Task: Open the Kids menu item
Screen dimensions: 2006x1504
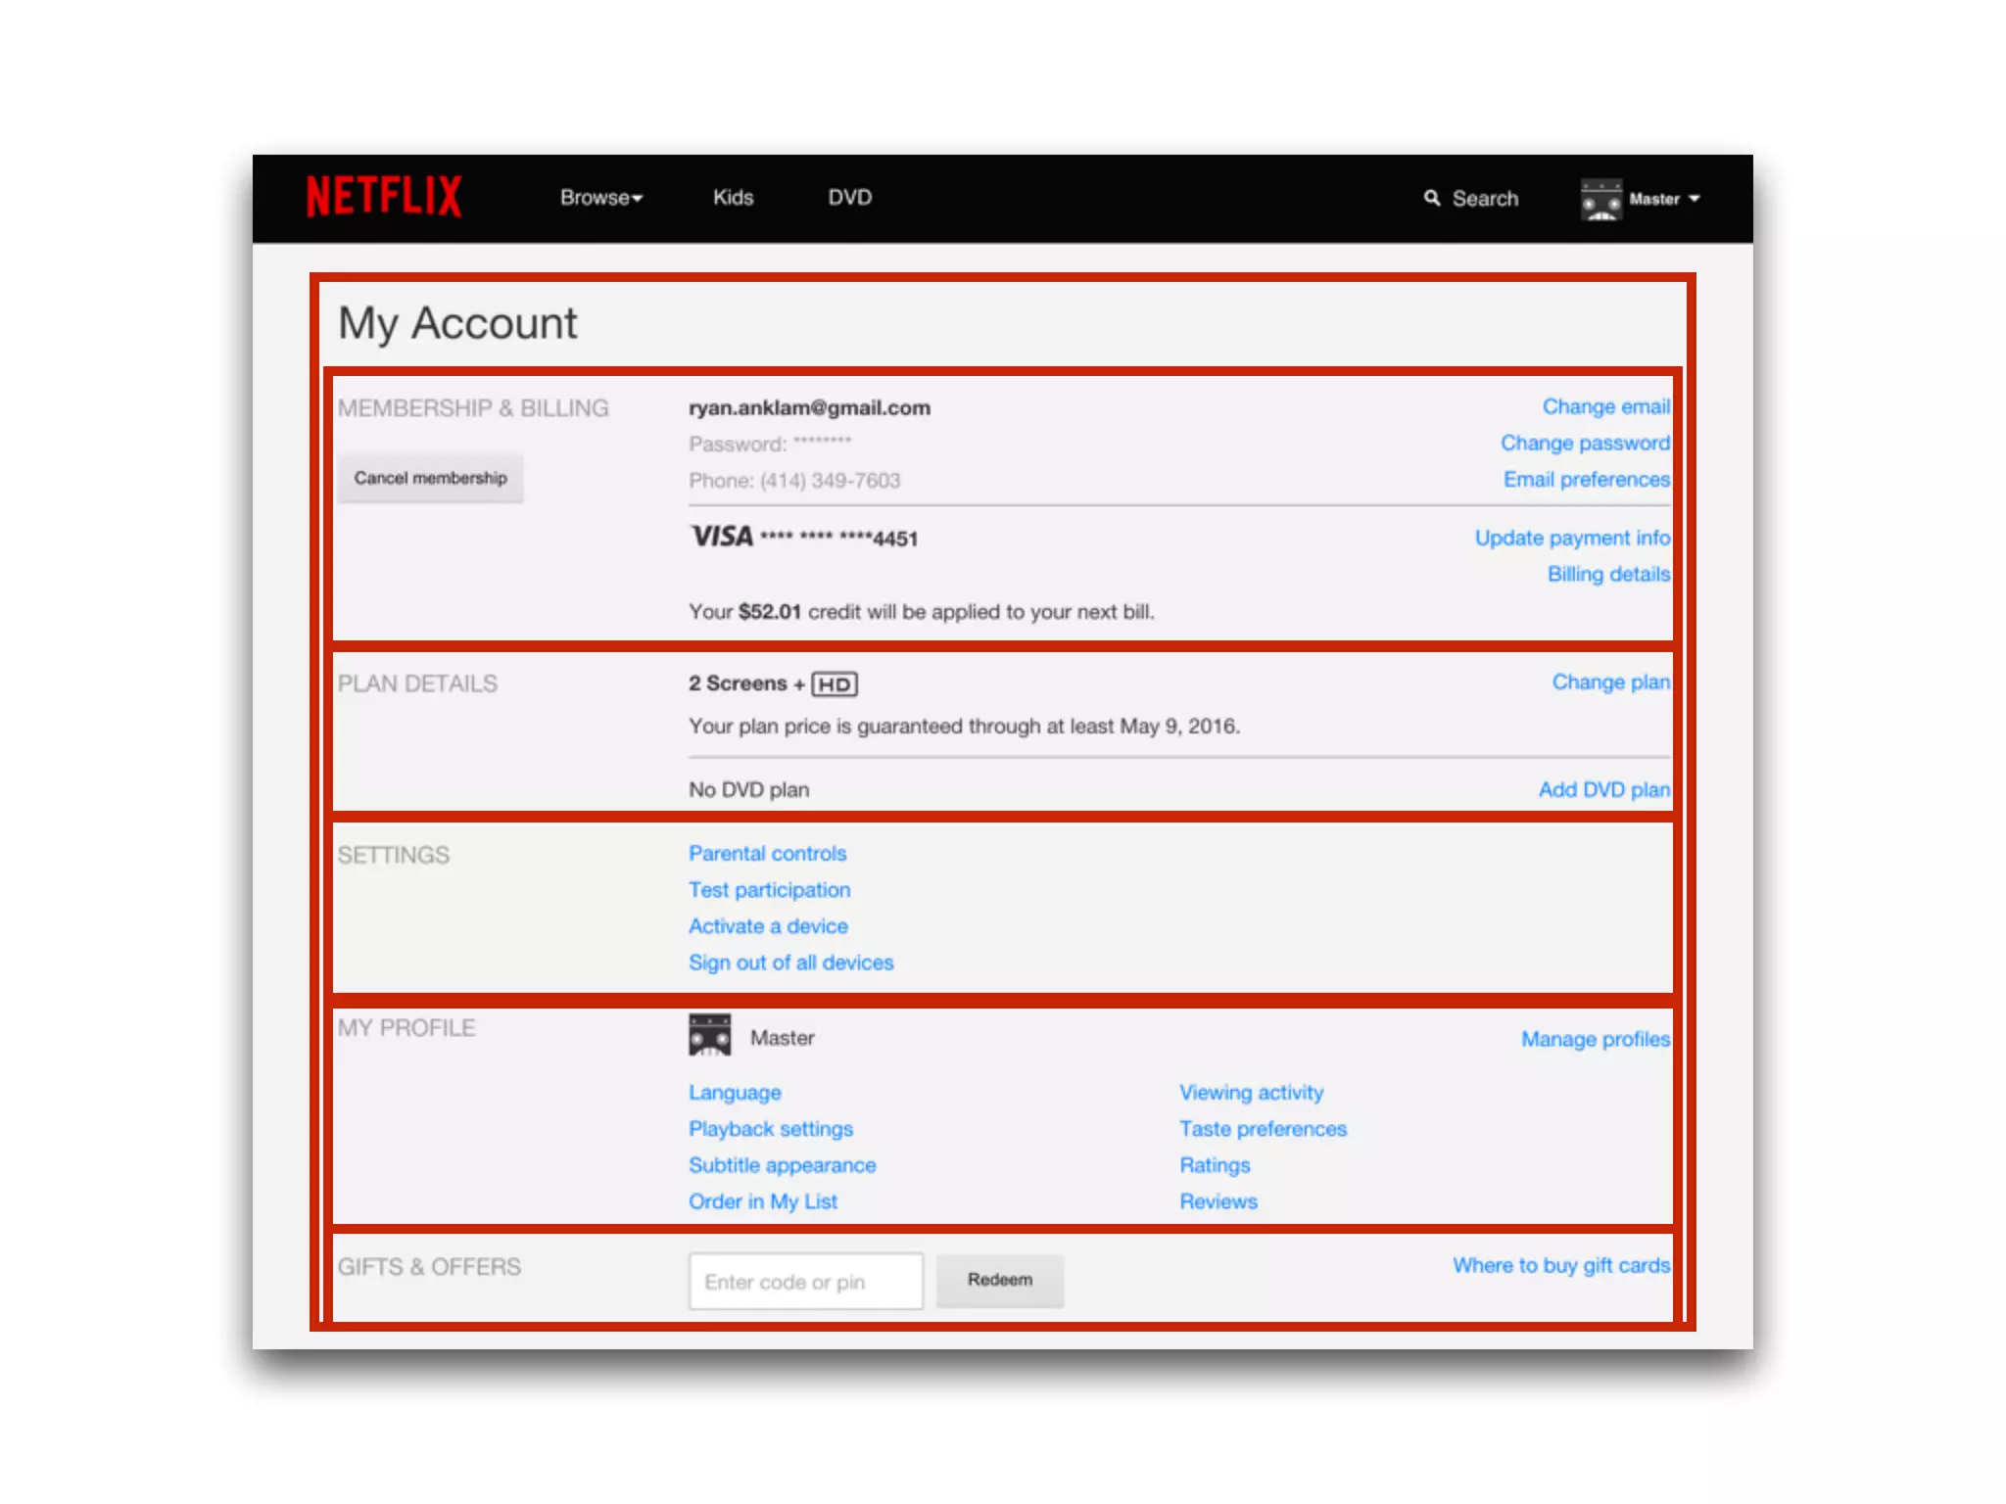Action: point(733,198)
